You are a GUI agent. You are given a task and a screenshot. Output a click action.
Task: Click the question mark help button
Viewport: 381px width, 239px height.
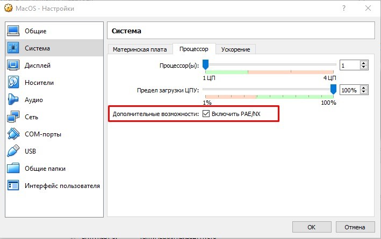[x=342, y=9]
